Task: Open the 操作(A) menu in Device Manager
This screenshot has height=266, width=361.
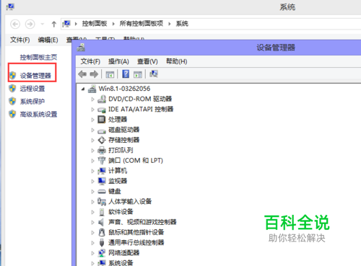Action: [118, 61]
